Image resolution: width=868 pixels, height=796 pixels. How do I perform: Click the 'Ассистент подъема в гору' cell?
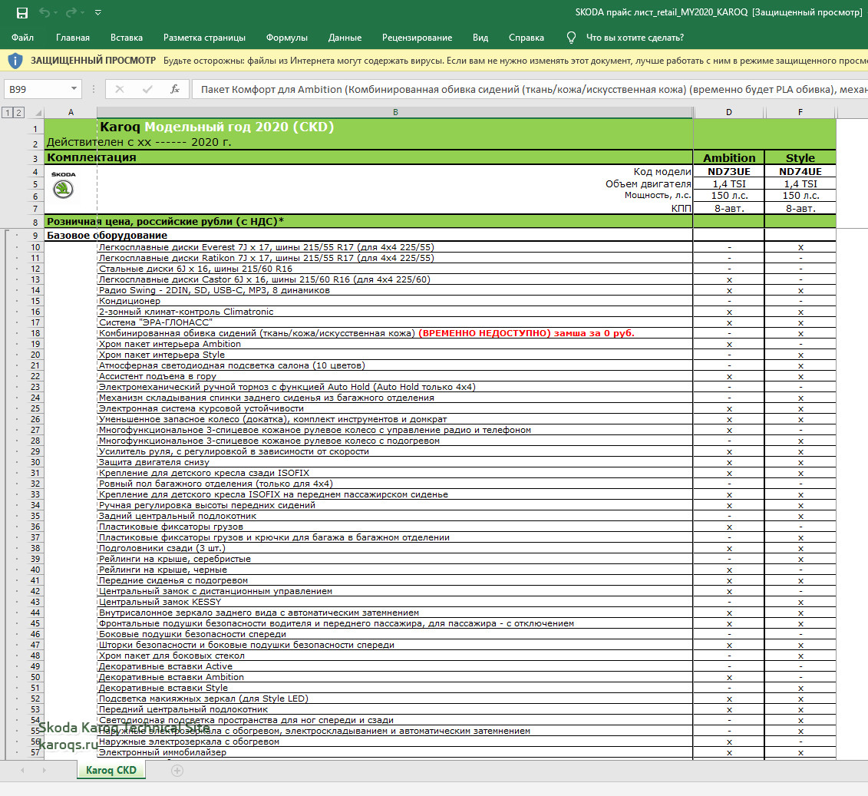[394, 376]
